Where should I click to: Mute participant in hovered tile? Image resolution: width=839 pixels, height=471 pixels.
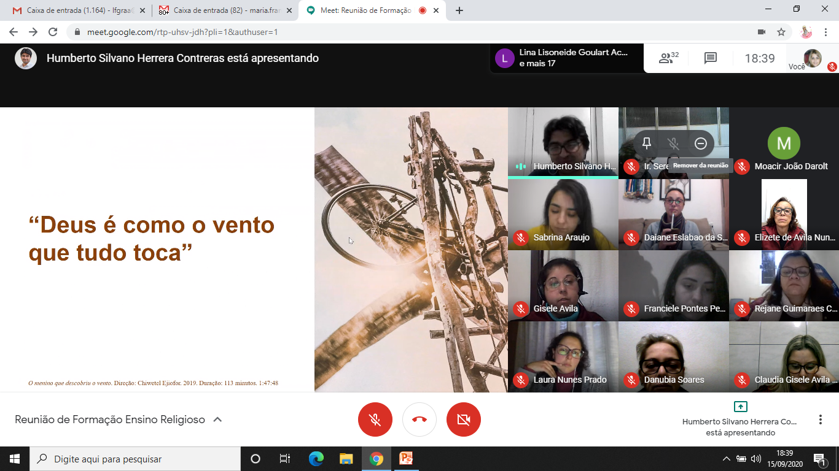point(673,144)
